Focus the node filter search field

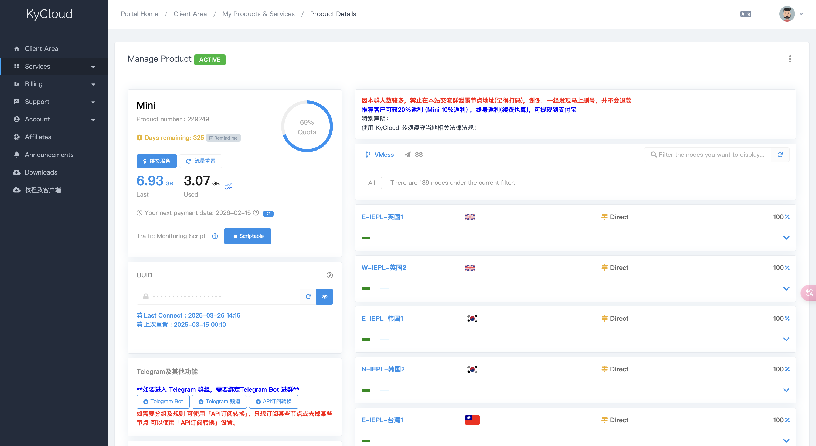[708, 155]
